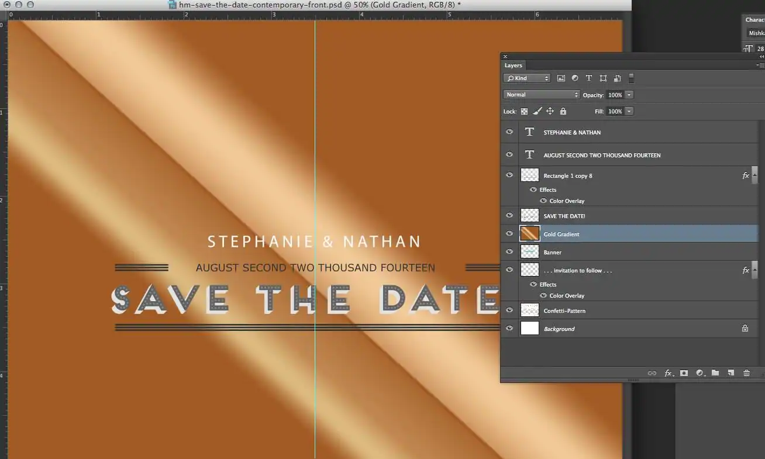Click lock icon on Background layer
765x459 pixels.
coord(745,329)
